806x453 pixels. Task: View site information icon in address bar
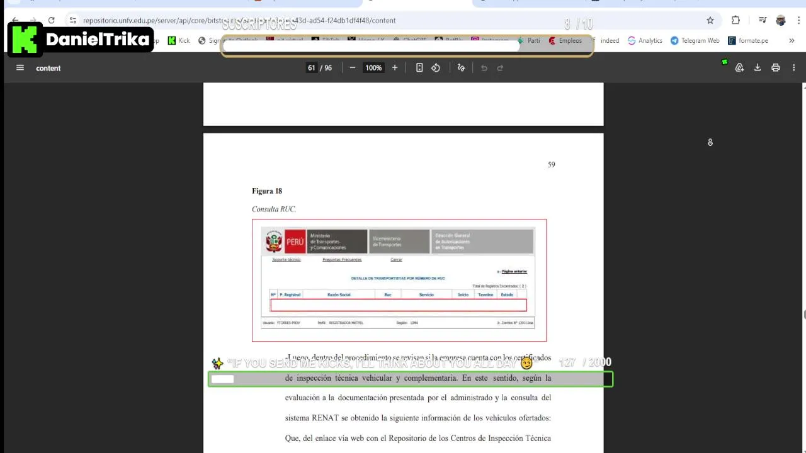click(73, 20)
